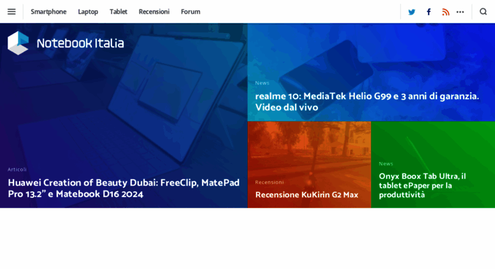The height and width of the screenshot is (269, 495).
Task: Click the Notebook Italia site title
Action: coord(80,43)
